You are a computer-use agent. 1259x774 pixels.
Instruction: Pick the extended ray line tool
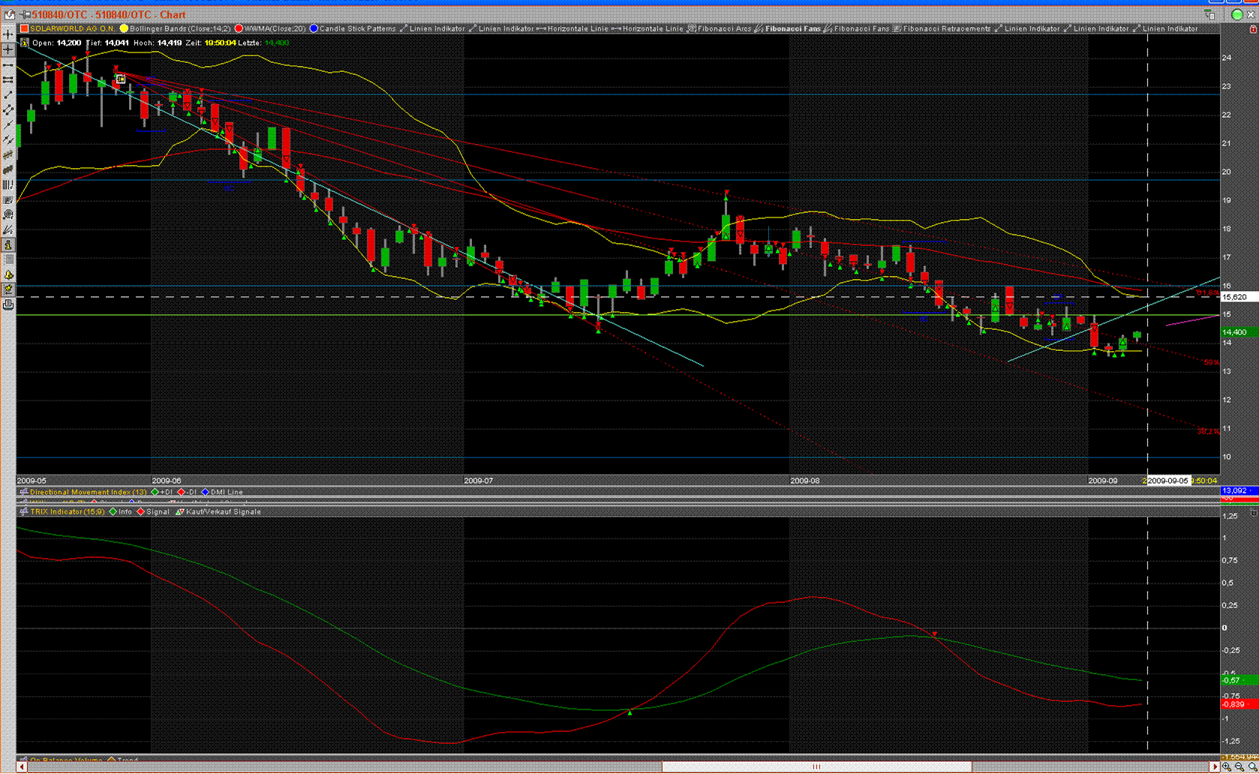coord(8,124)
